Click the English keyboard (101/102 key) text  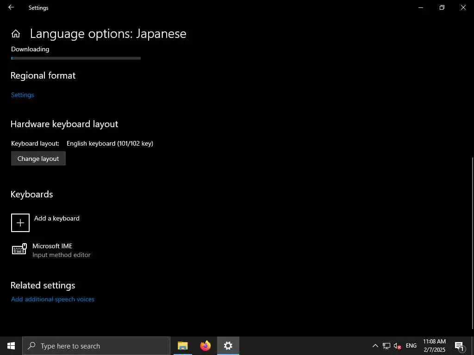pos(110,143)
